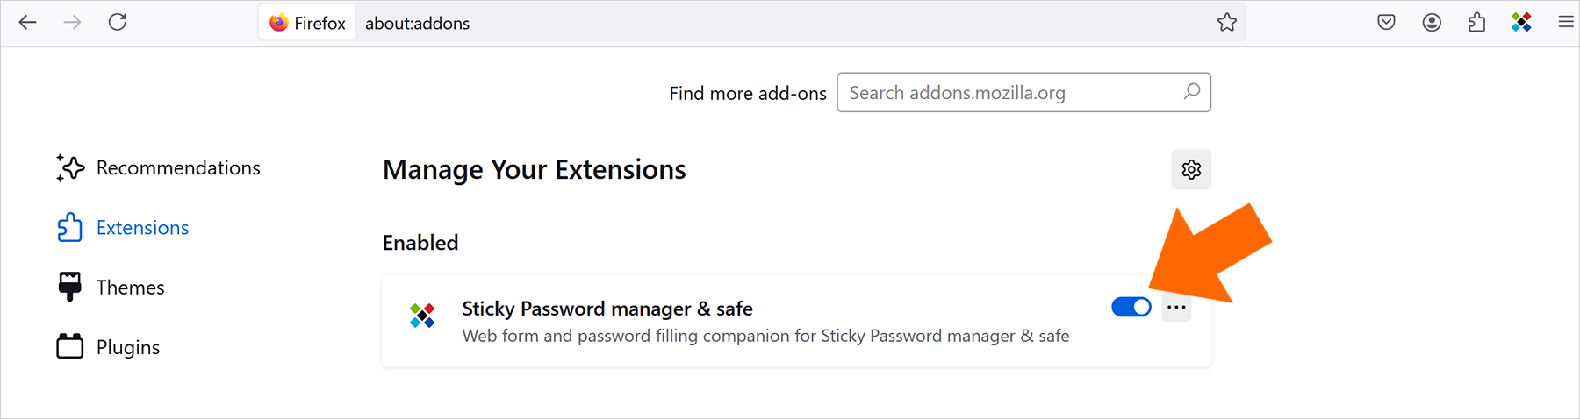This screenshot has height=419, width=1580.
Task: Open the Extensions puzzle toolbar icon
Action: tap(1476, 23)
